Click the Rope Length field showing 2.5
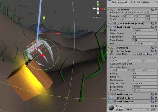The image size is (158, 112). coord(145,37)
